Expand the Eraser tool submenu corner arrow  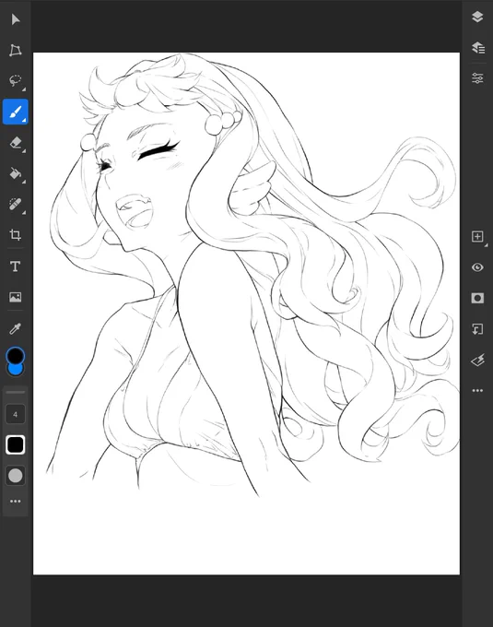[24, 151]
